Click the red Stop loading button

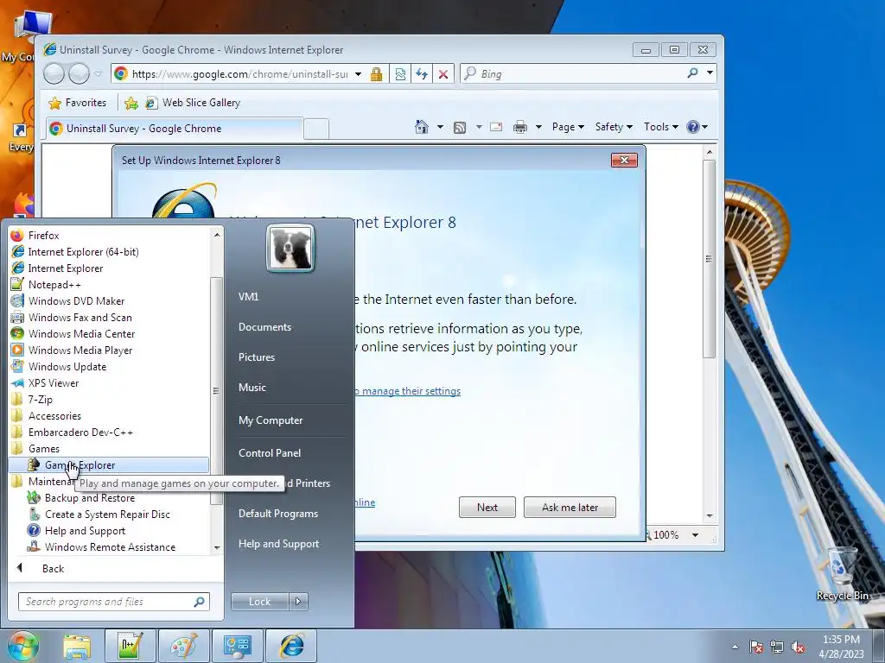pos(443,74)
